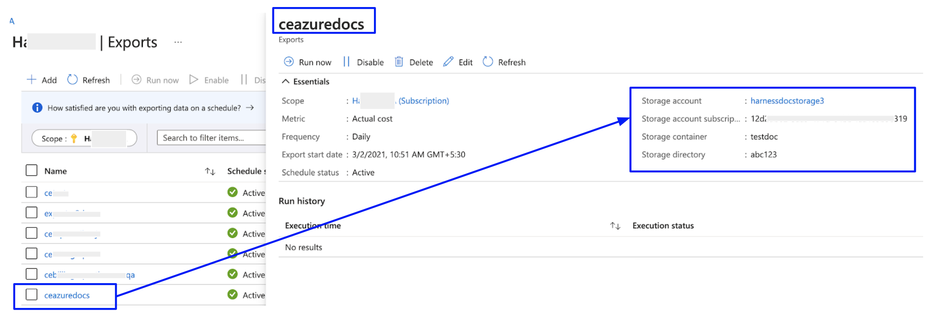
Task: Collapse the Essentials section
Action: pyautogui.click(x=285, y=82)
